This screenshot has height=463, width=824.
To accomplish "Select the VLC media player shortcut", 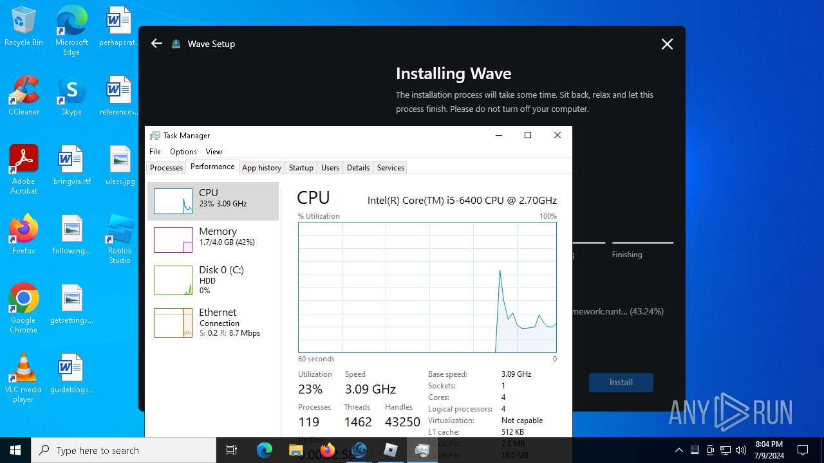I will [x=24, y=378].
